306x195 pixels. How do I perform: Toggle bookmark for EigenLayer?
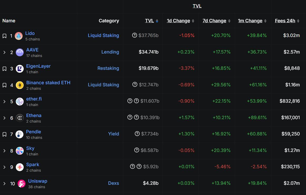tap(4, 69)
